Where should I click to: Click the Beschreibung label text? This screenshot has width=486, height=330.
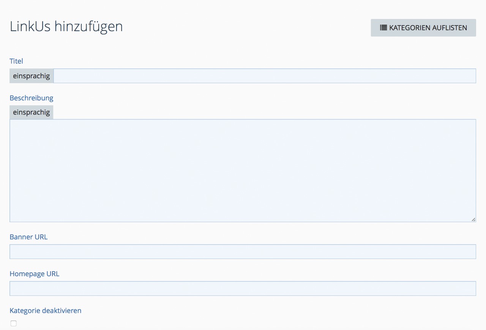click(x=32, y=98)
